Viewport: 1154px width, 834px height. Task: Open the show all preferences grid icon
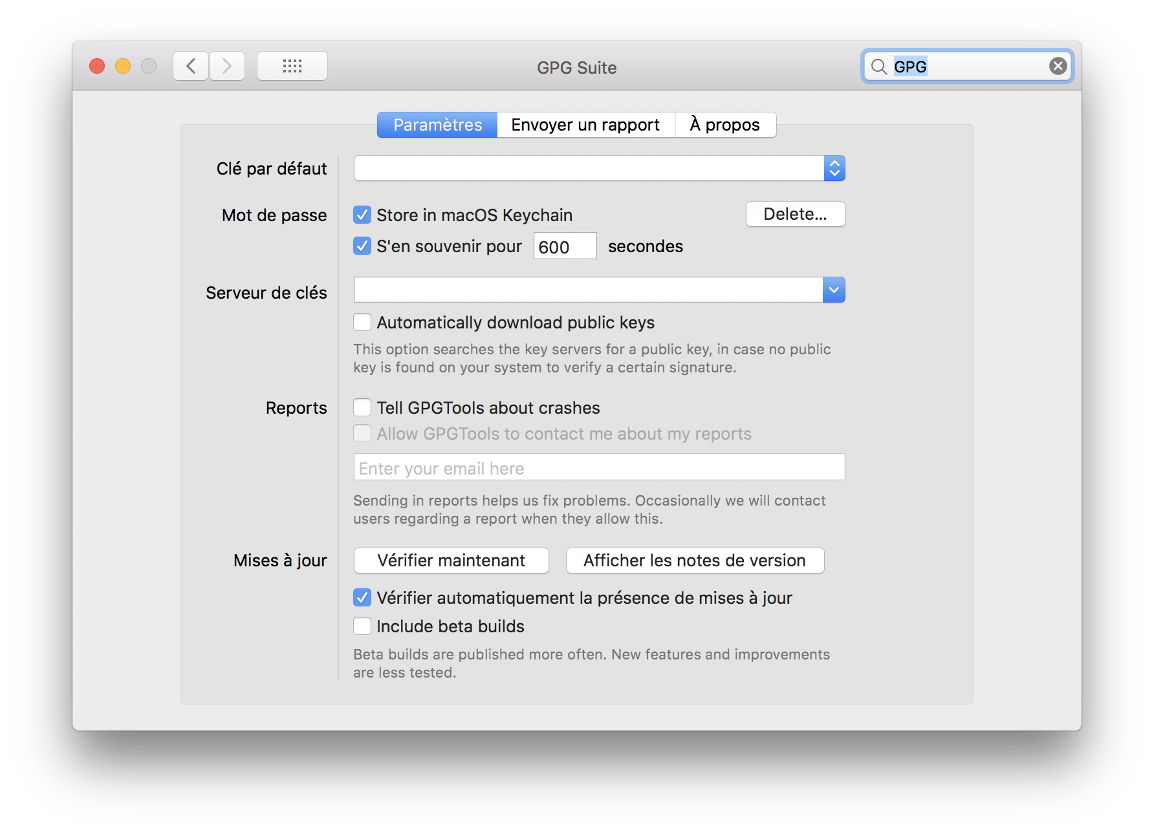point(292,66)
